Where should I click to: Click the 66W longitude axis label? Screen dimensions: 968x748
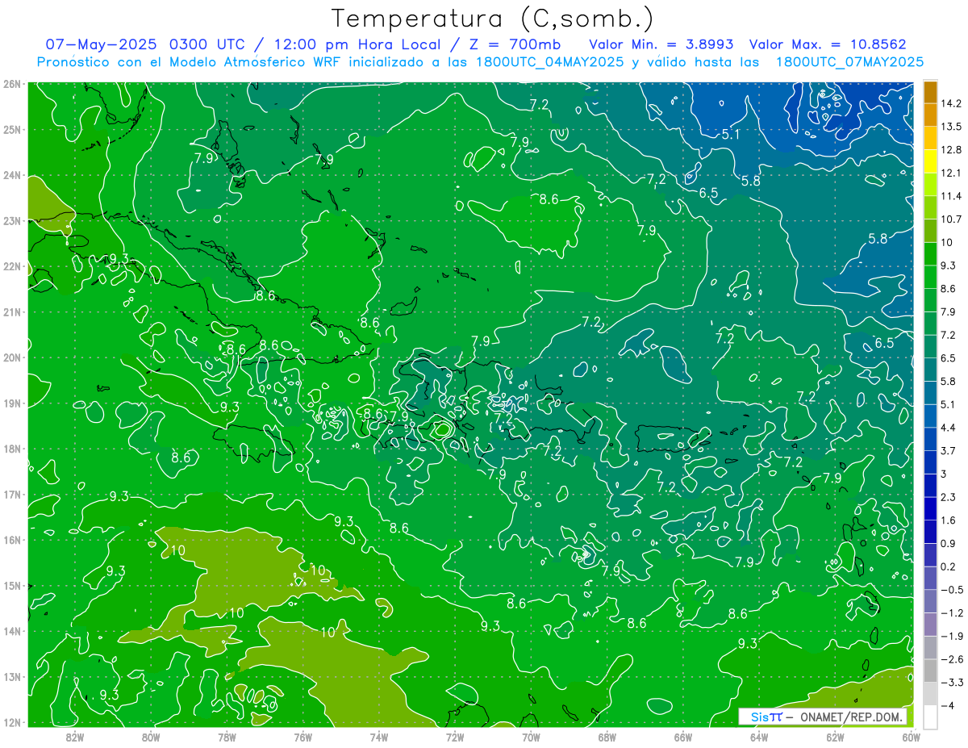click(x=683, y=737)
